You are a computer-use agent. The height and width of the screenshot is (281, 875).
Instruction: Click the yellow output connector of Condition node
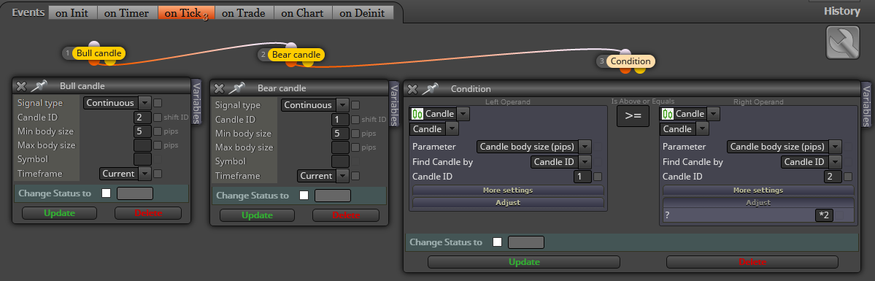tap(640, 70)
